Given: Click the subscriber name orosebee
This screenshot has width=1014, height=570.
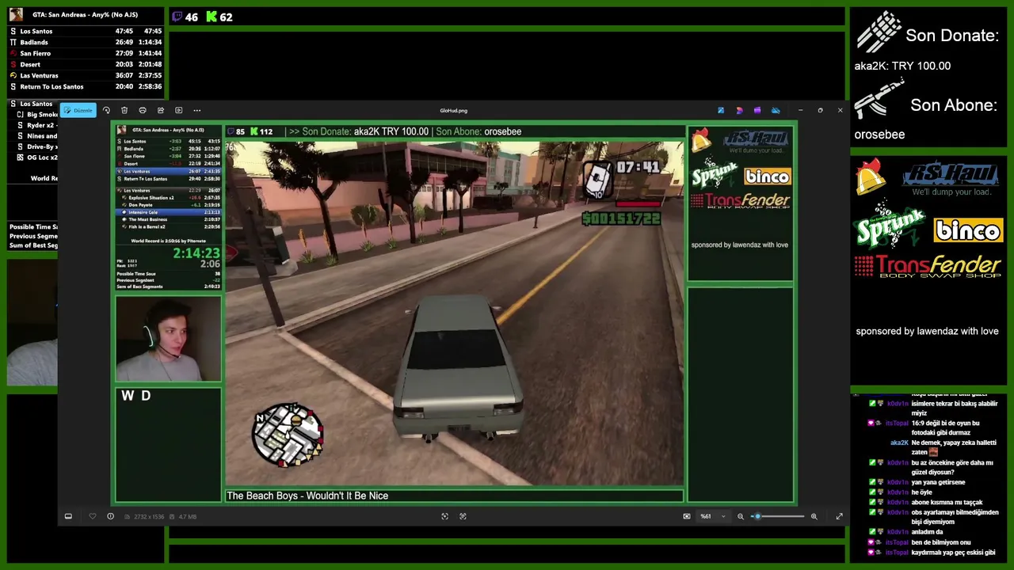Looking at the screenshot, I should [x=879, y=135].
